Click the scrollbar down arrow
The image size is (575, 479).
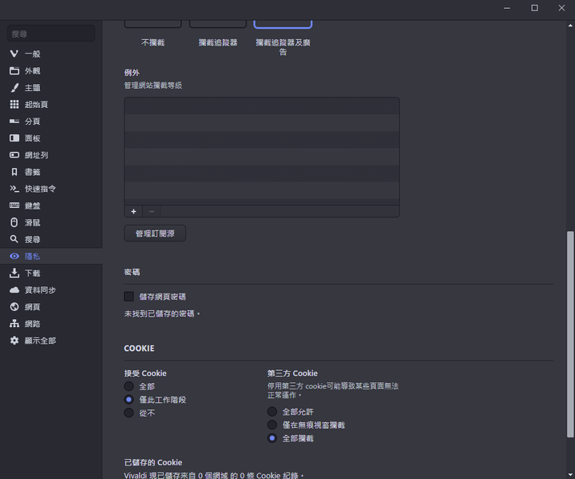coord(570,474)
